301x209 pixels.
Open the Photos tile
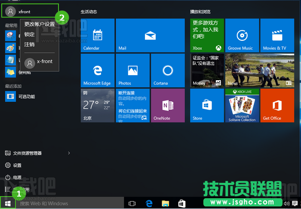tap(132, 70)
